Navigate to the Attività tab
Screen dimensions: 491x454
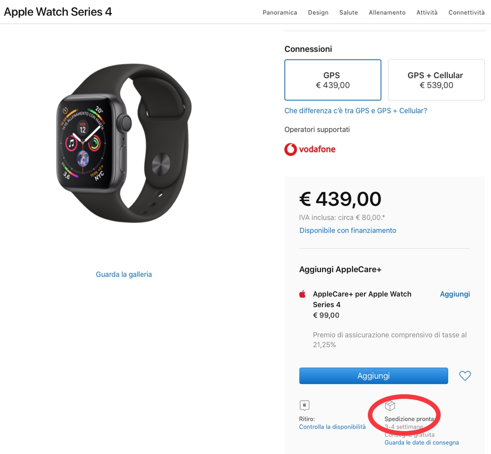(x=427, y=13)
